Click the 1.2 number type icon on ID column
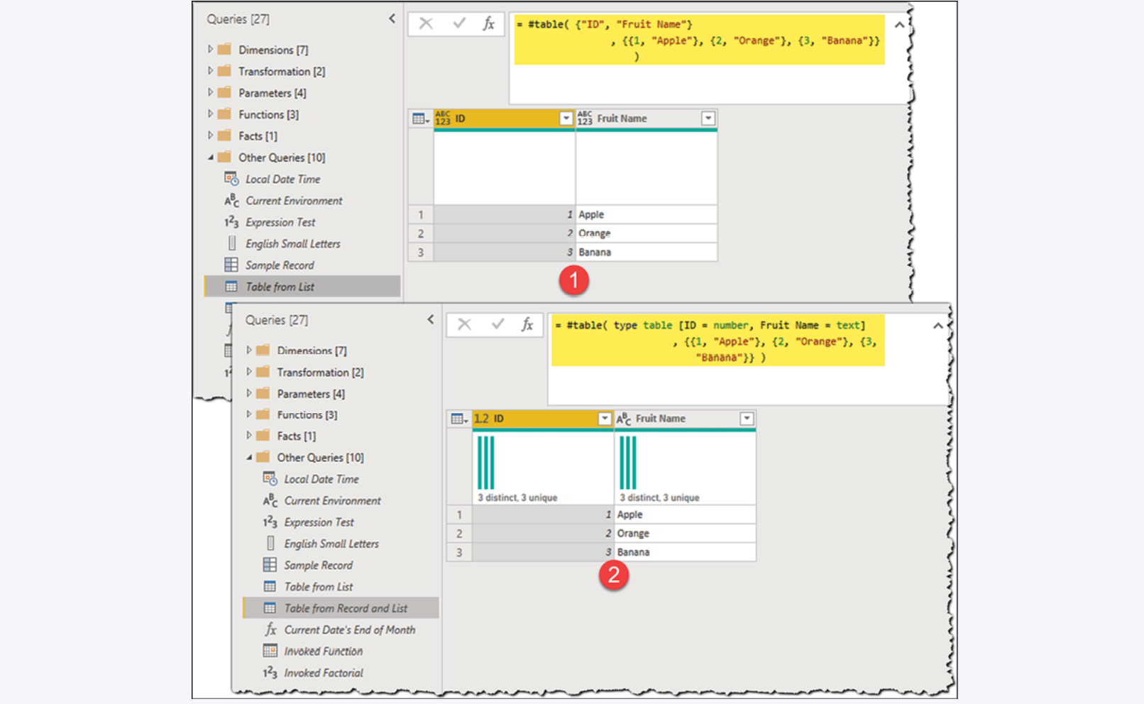The height and width of the screenshot is (704, 1144). (482, 418)
